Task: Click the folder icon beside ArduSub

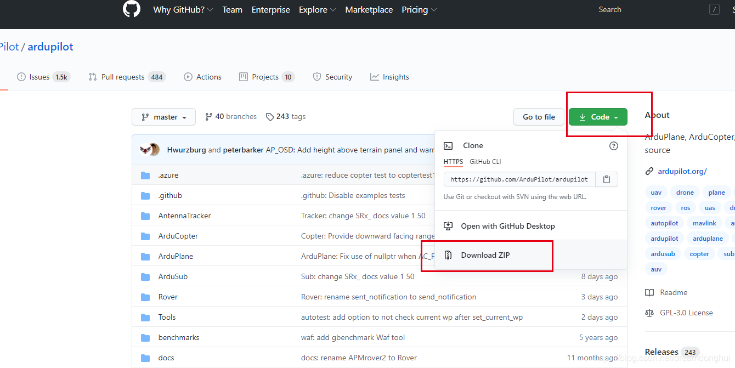Action: [x=145, y=277]
